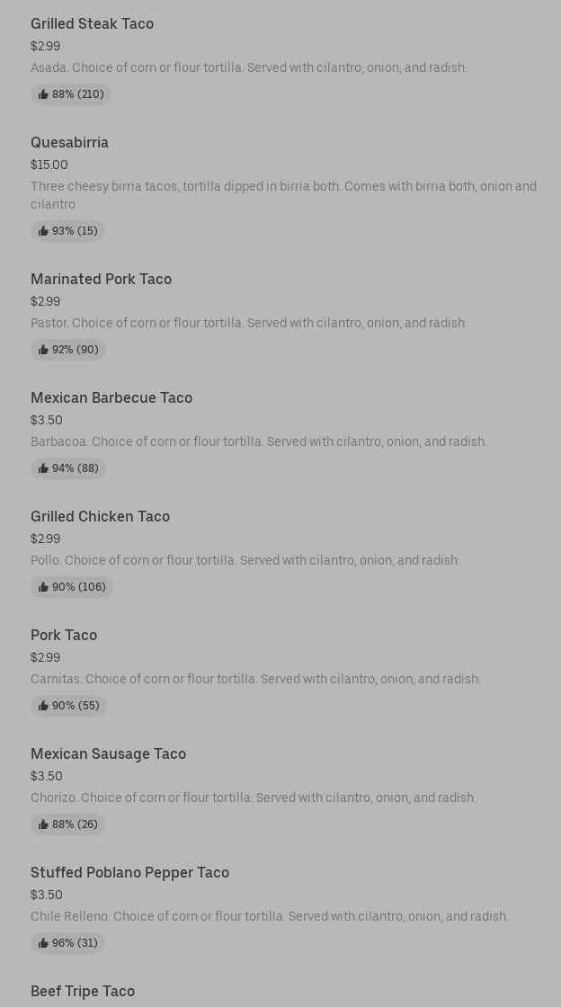Open Stuffed Poblano Pepper Taco
The height and width of the screenshot is (1007, 561).
click(x=129, y=873)
